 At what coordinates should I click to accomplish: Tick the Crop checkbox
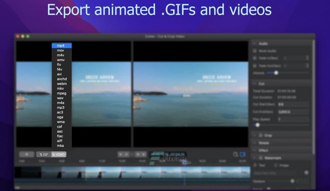(261, 135)
